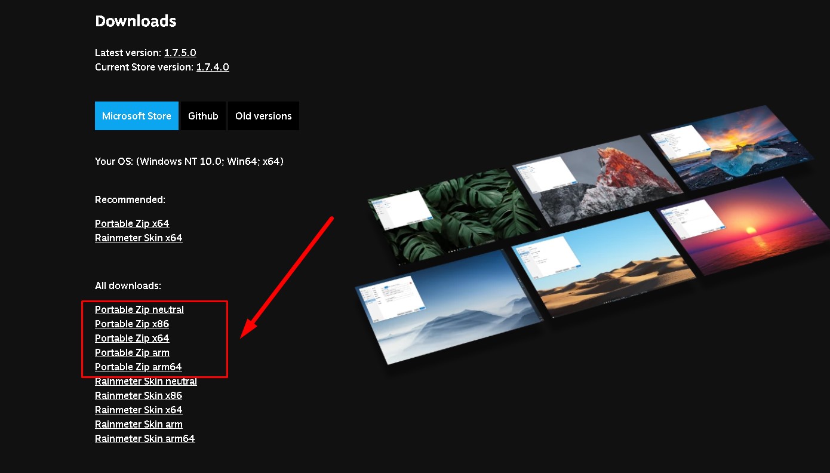Download Portable Zip arm64

pyautogui.click(x=138, y=367)
